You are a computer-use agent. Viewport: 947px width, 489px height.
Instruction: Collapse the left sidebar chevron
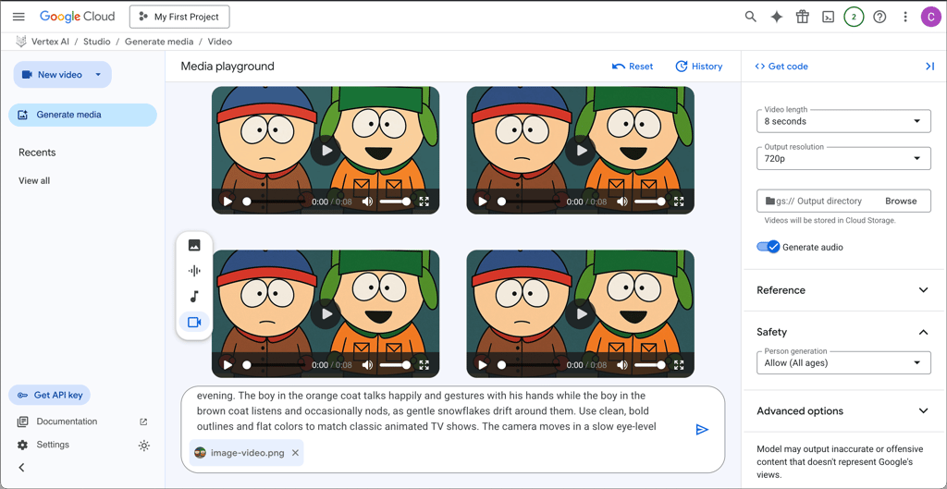22,467
